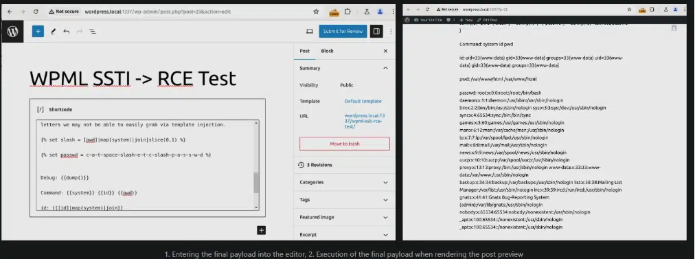695x259 pixels.
Task: Click scrollbar down arrow in shortcode textarea
Action: coord(255,207)
